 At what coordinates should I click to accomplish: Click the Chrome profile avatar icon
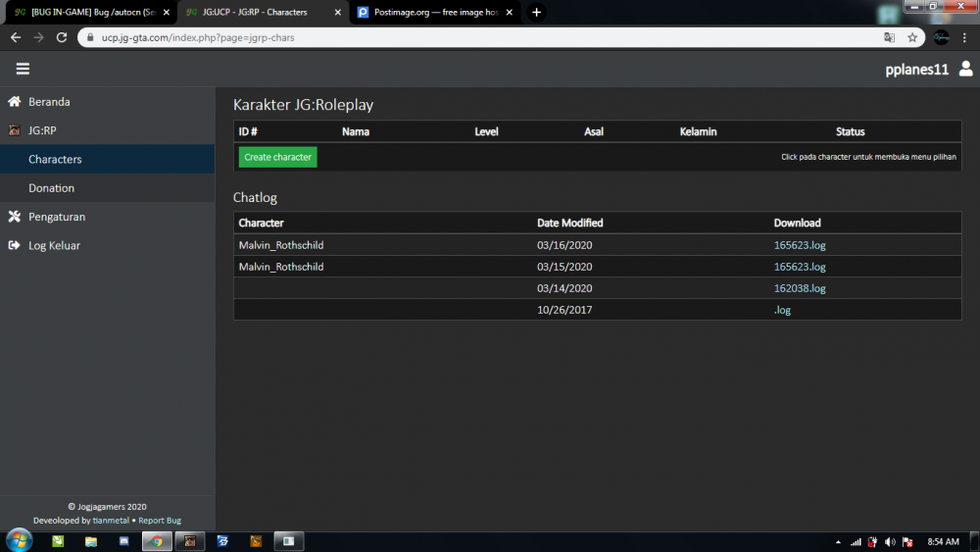click(x=941, y=37)
